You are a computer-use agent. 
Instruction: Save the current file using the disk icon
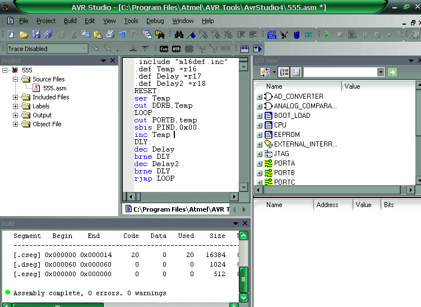point(36,34)
